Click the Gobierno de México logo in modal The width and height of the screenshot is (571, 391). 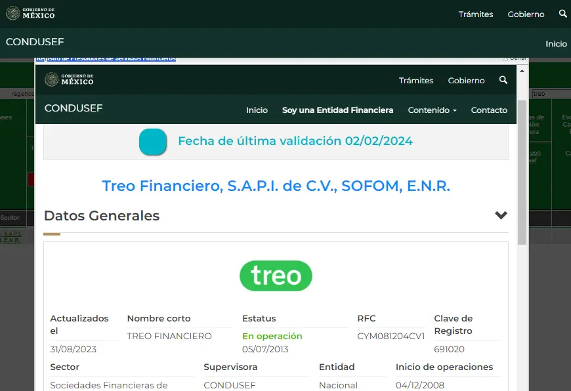pyautogui.click(x=69, y=80)
